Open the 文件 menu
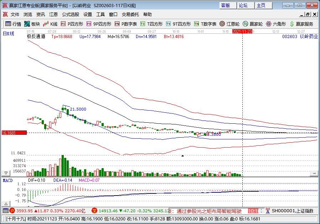 click(x=15, y=15)
